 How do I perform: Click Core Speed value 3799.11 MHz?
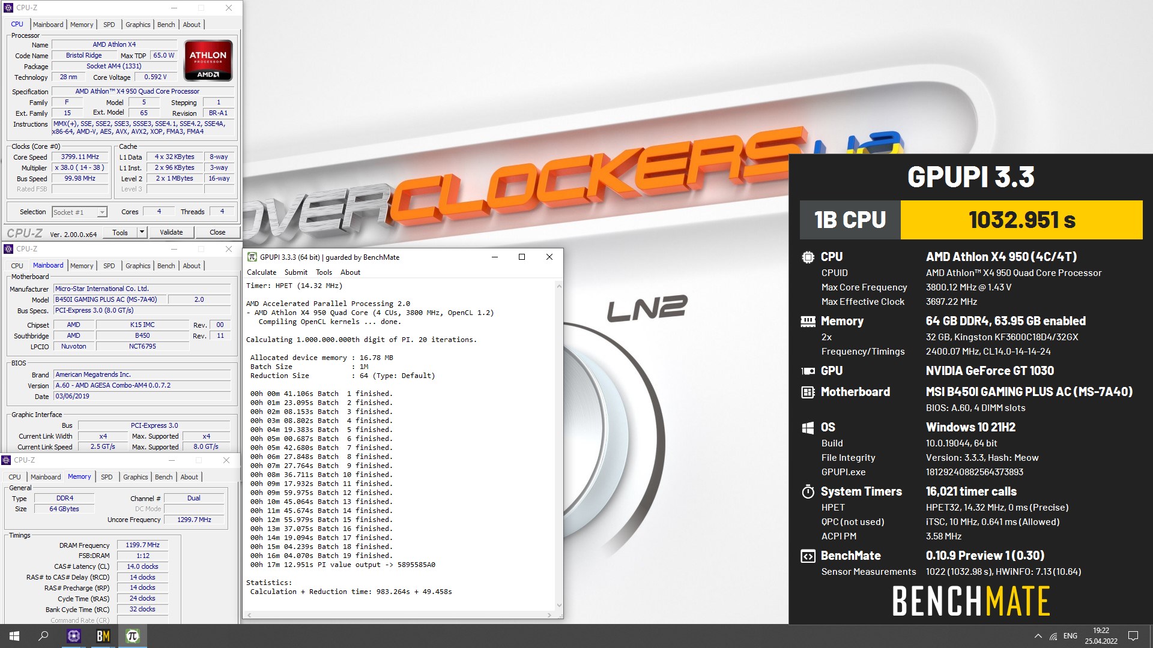[x=80, y=157]
